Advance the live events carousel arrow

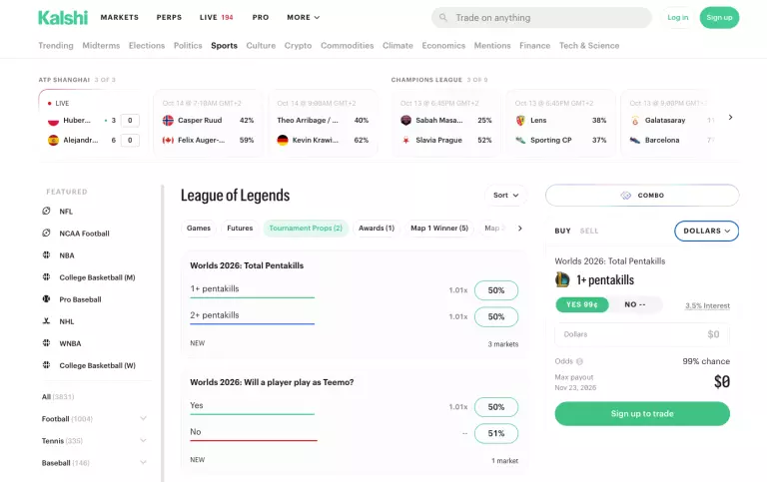tap(730, 118)
